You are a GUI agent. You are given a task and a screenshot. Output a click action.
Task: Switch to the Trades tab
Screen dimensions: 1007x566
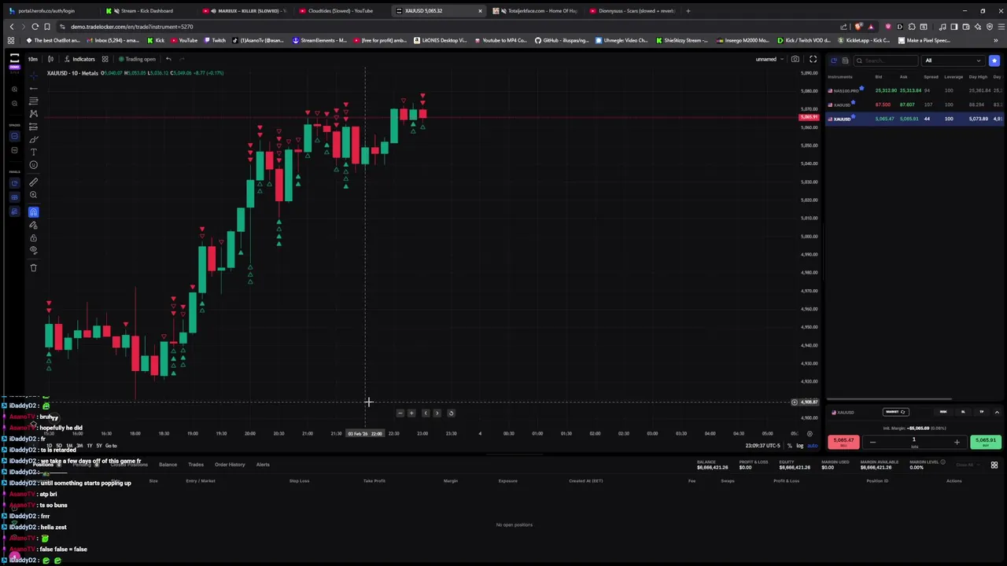196,465
